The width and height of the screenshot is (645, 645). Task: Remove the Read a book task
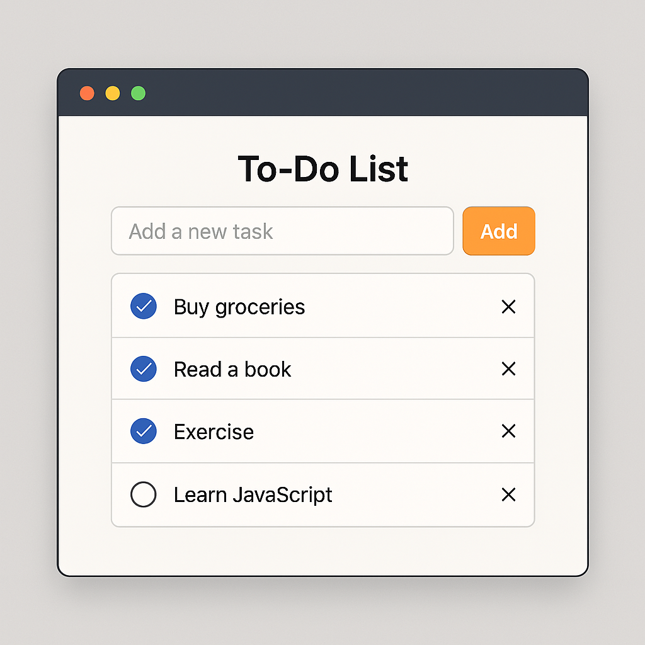tap(508, 368)
